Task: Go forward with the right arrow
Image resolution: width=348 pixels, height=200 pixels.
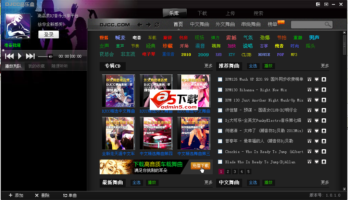Action: click(148, 25)
